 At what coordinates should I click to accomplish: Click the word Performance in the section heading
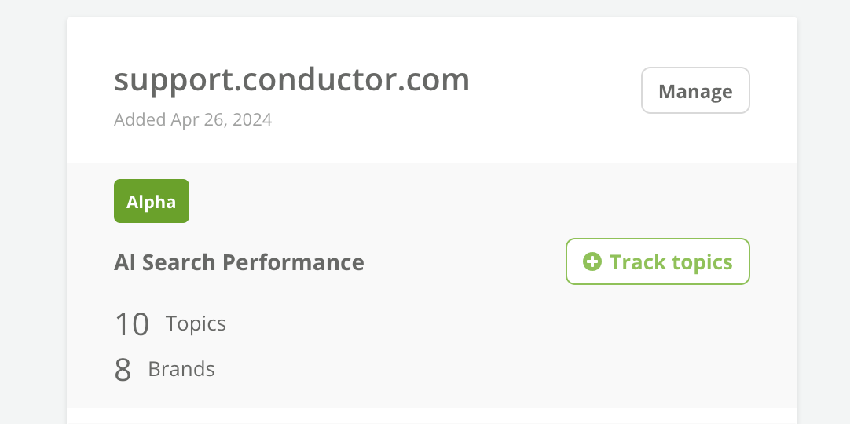click(293, 262)
